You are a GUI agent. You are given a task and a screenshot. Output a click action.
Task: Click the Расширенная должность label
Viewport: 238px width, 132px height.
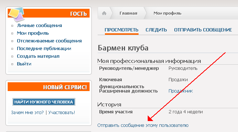[128, 91]
